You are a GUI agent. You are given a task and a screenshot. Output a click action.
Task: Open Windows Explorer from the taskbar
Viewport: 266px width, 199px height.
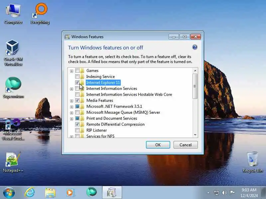pos(50,193)
